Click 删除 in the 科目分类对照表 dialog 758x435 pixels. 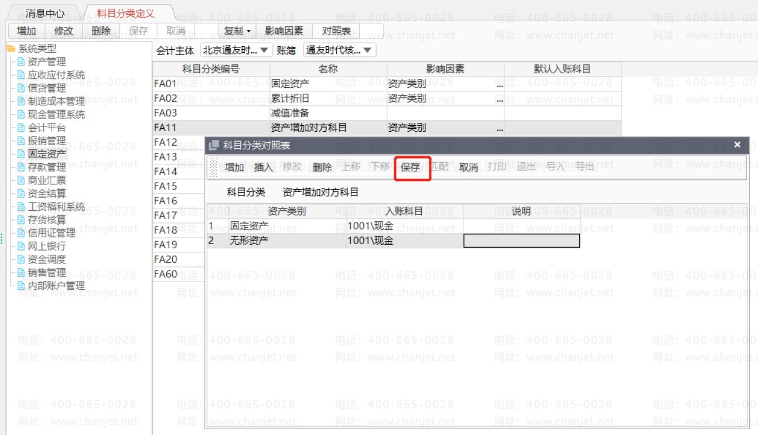click(322, 167)
